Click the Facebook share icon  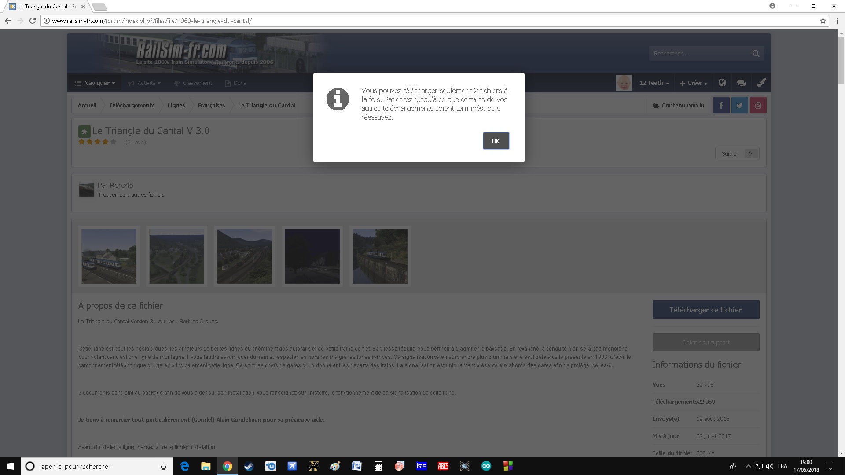(x=721, y=106)
